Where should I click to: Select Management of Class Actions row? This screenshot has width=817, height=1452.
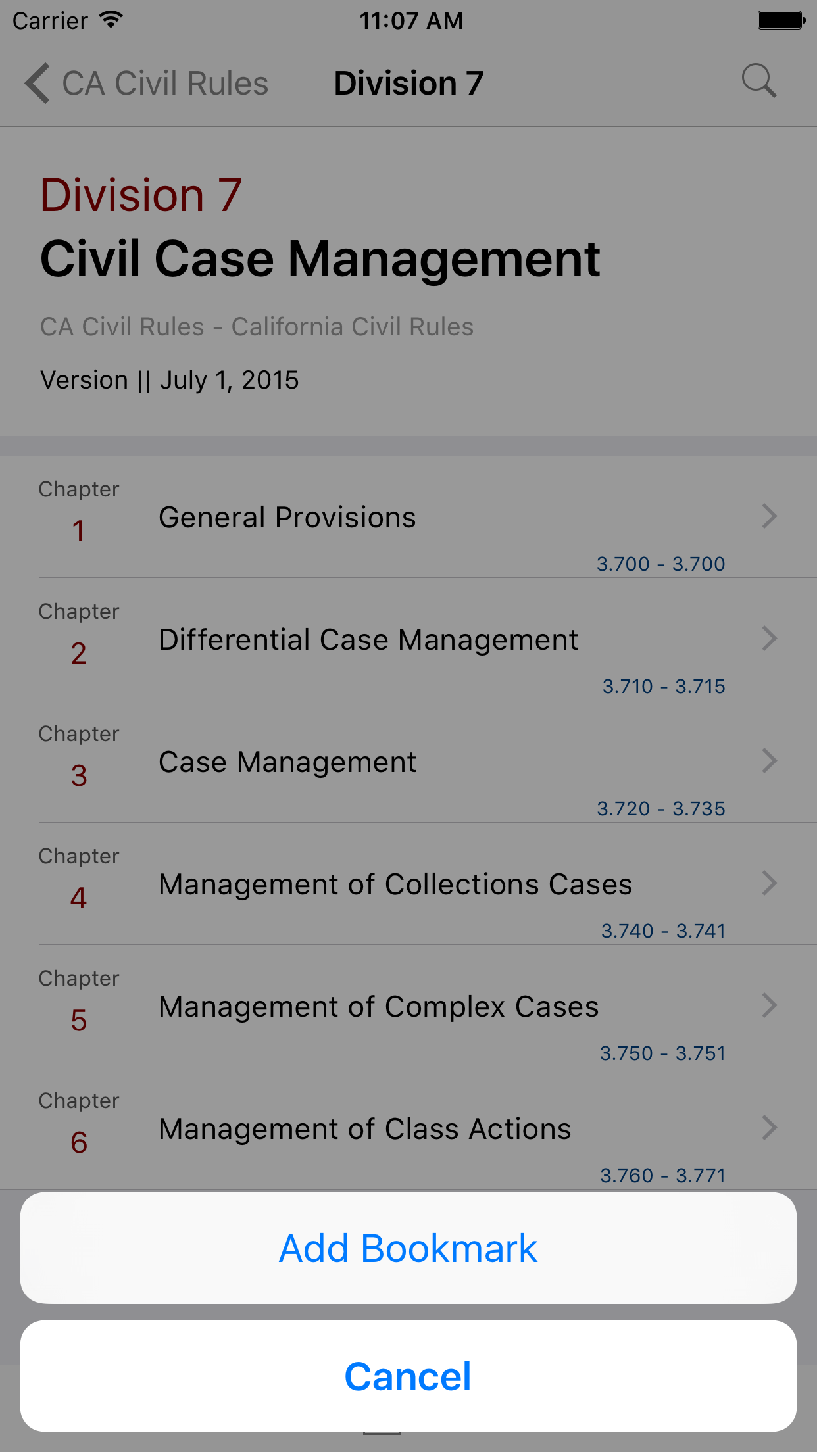click(x=365, y=1129)
